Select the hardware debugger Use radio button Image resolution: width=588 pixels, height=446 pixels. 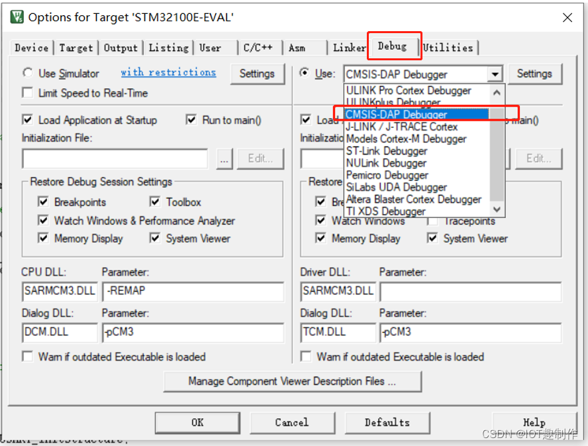305,73
